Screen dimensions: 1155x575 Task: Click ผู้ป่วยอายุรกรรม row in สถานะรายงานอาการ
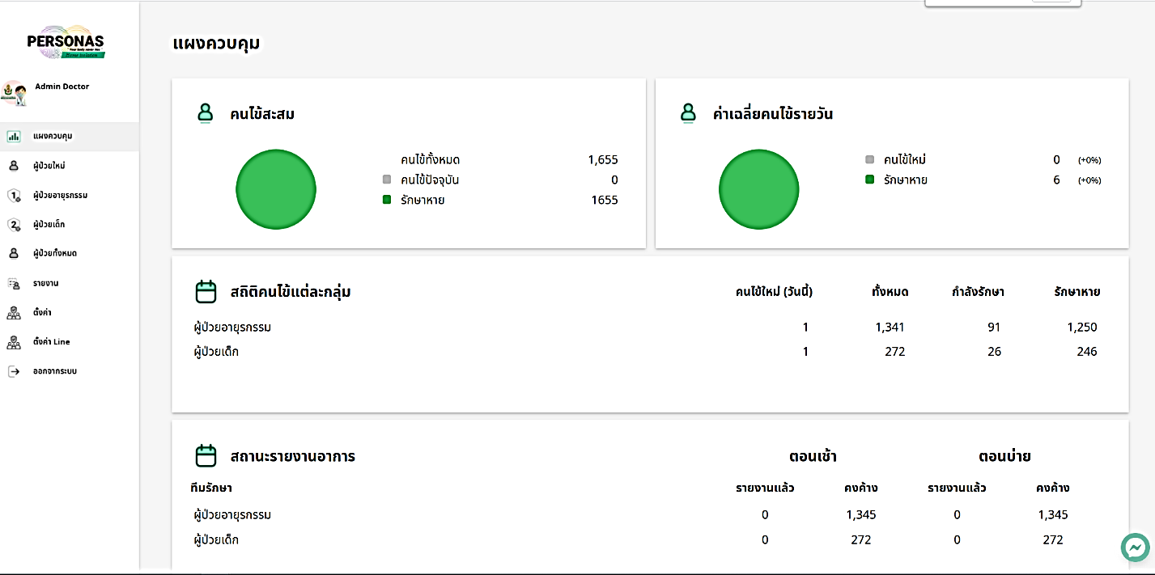[650, 515]
